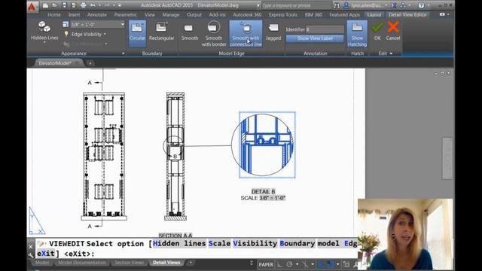The width and height of the screenshot is (482, 271).
Task: Click the New file quick-access icon
Action: [45, 5]
